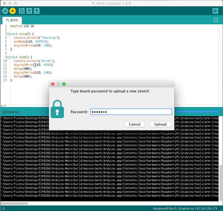The height and width of the screenshot is (211, 223).
Task: Click the up triangle on editor divider
Action: 2,106
